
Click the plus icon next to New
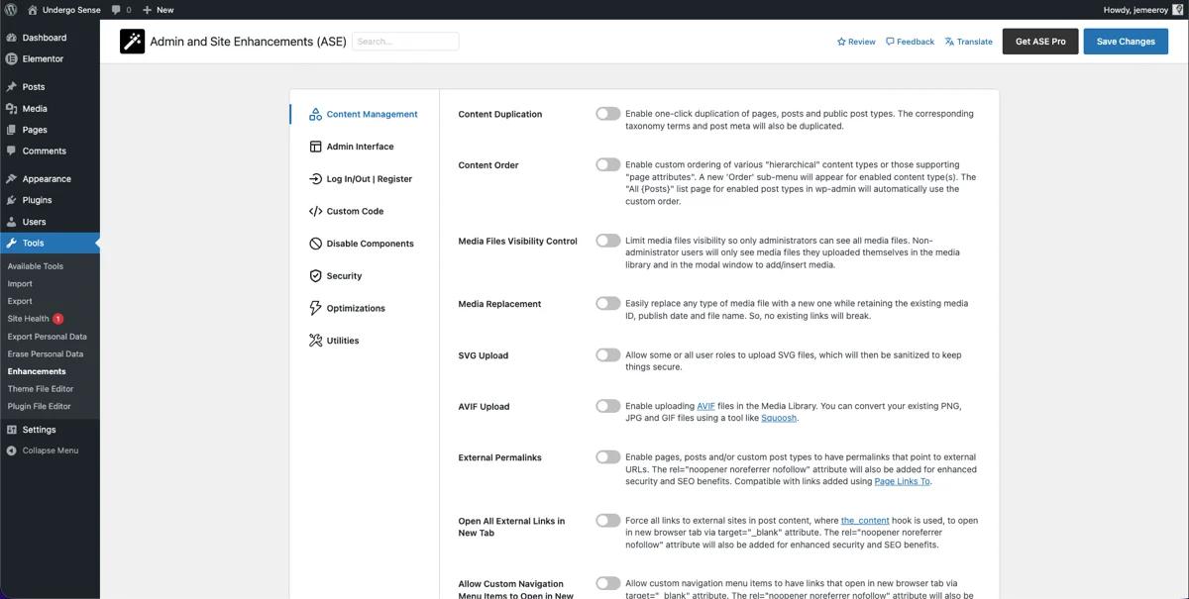click(147, 10)
